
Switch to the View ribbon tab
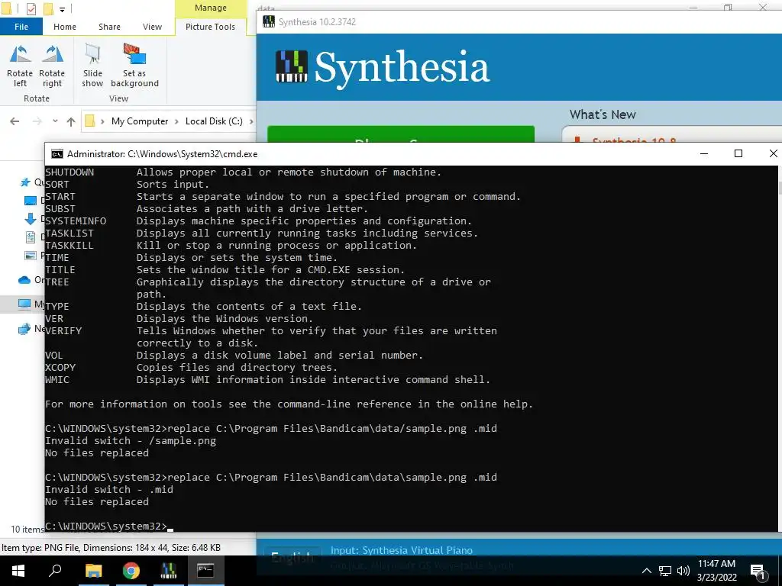coord(152,27)
